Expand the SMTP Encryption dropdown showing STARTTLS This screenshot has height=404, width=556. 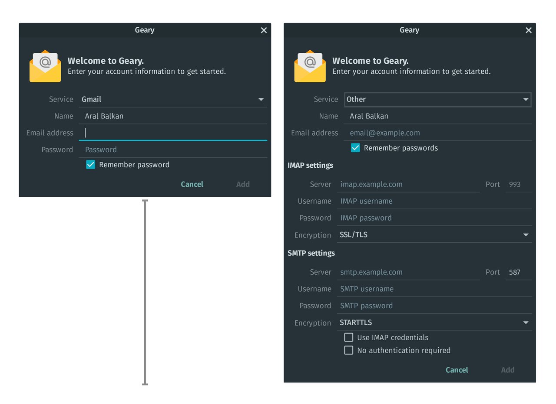[434, 323]
